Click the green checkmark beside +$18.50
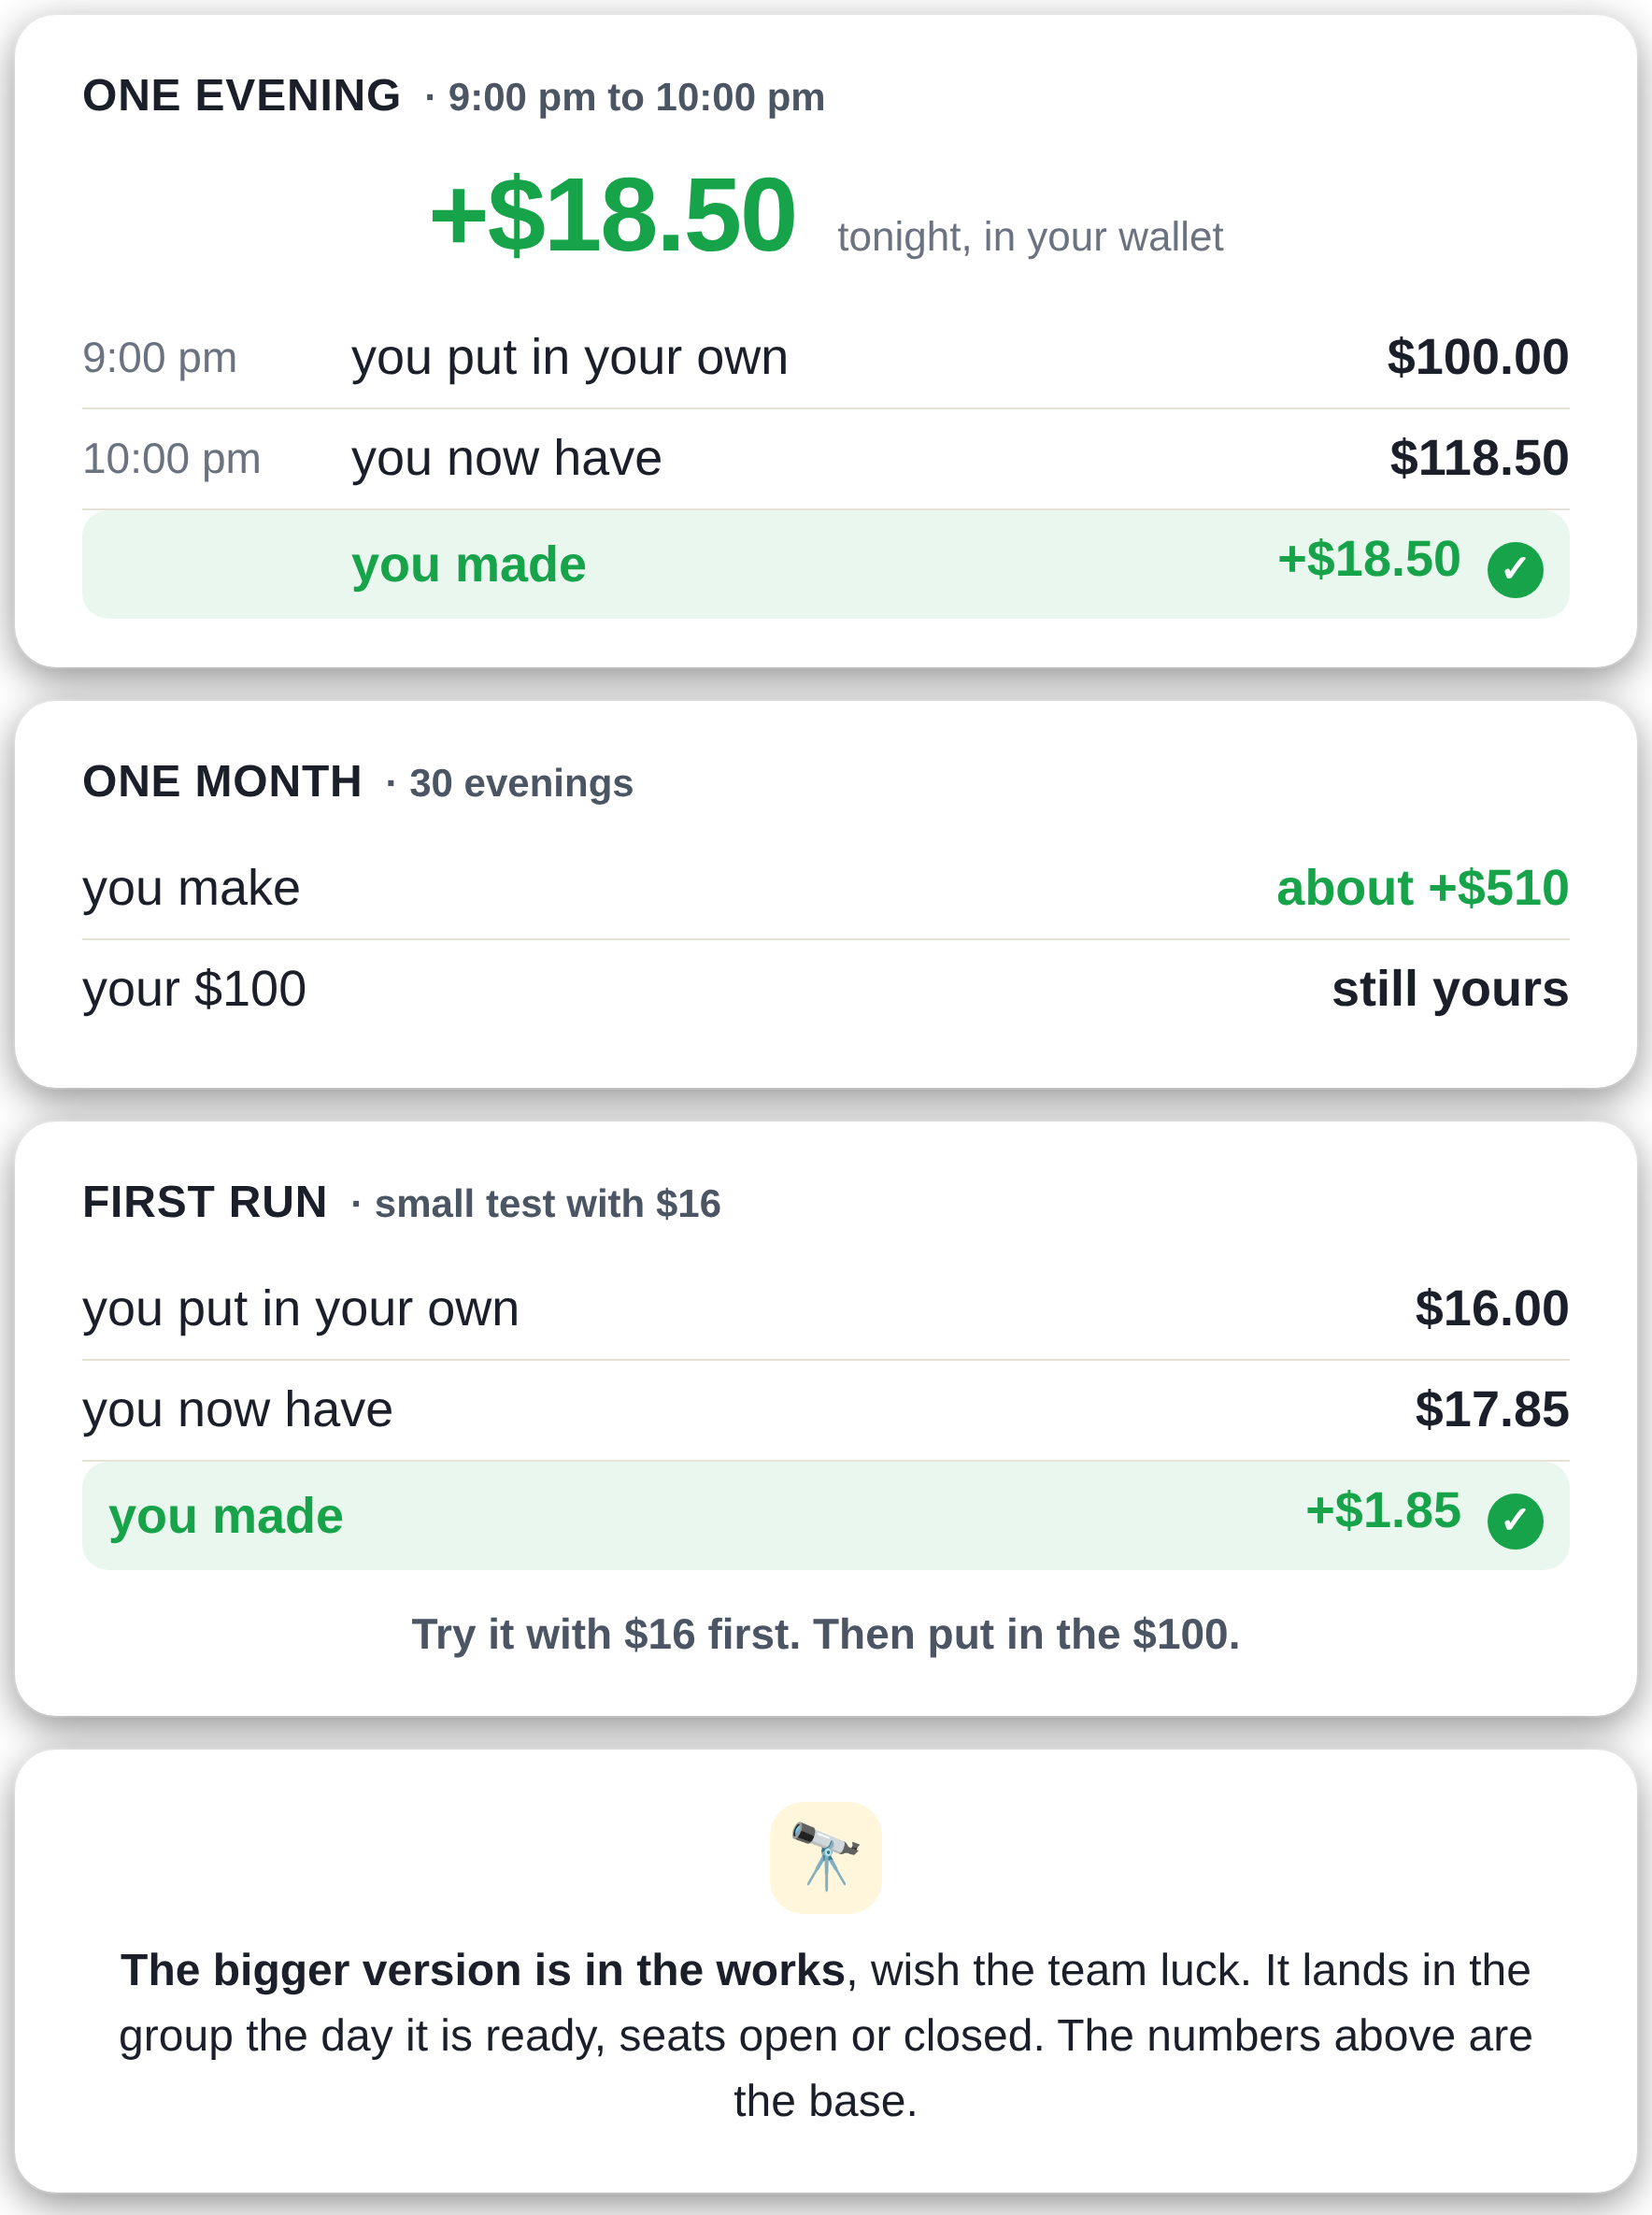 (1514, 570)
